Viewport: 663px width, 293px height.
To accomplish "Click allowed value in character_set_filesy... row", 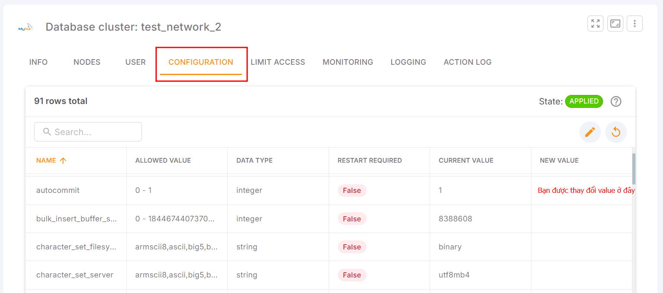I will tap(176, 247).
